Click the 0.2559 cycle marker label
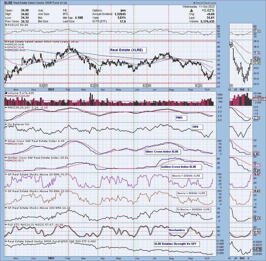266x261 pixels. pos(94,86)
